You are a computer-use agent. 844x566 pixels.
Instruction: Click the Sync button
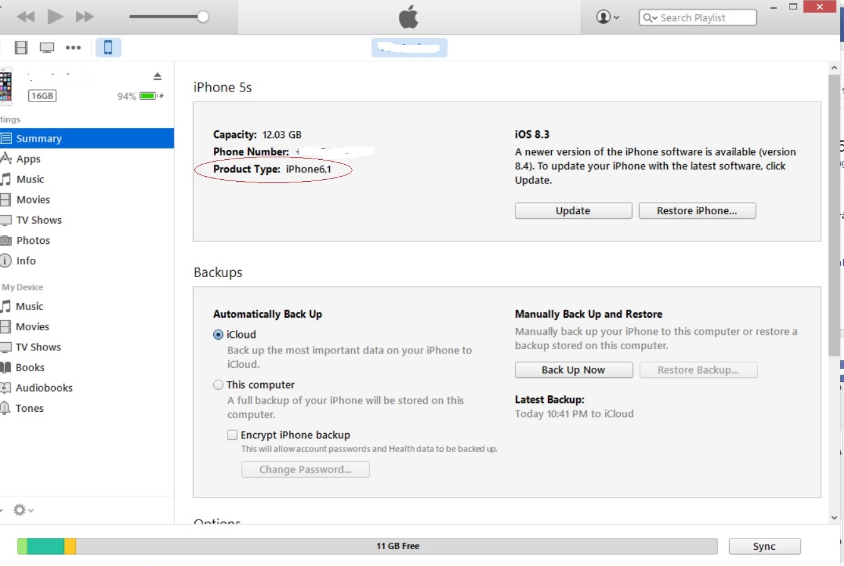pos(764,547)
